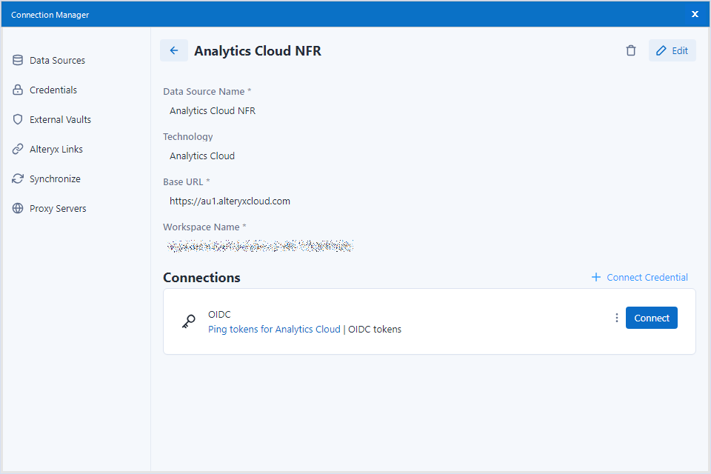Click the Data Sources database icon
711x474 pixels.
tap(18, 60)
